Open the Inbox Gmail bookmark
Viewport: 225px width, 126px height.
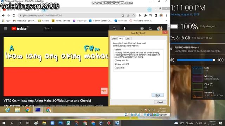[24, 21]
